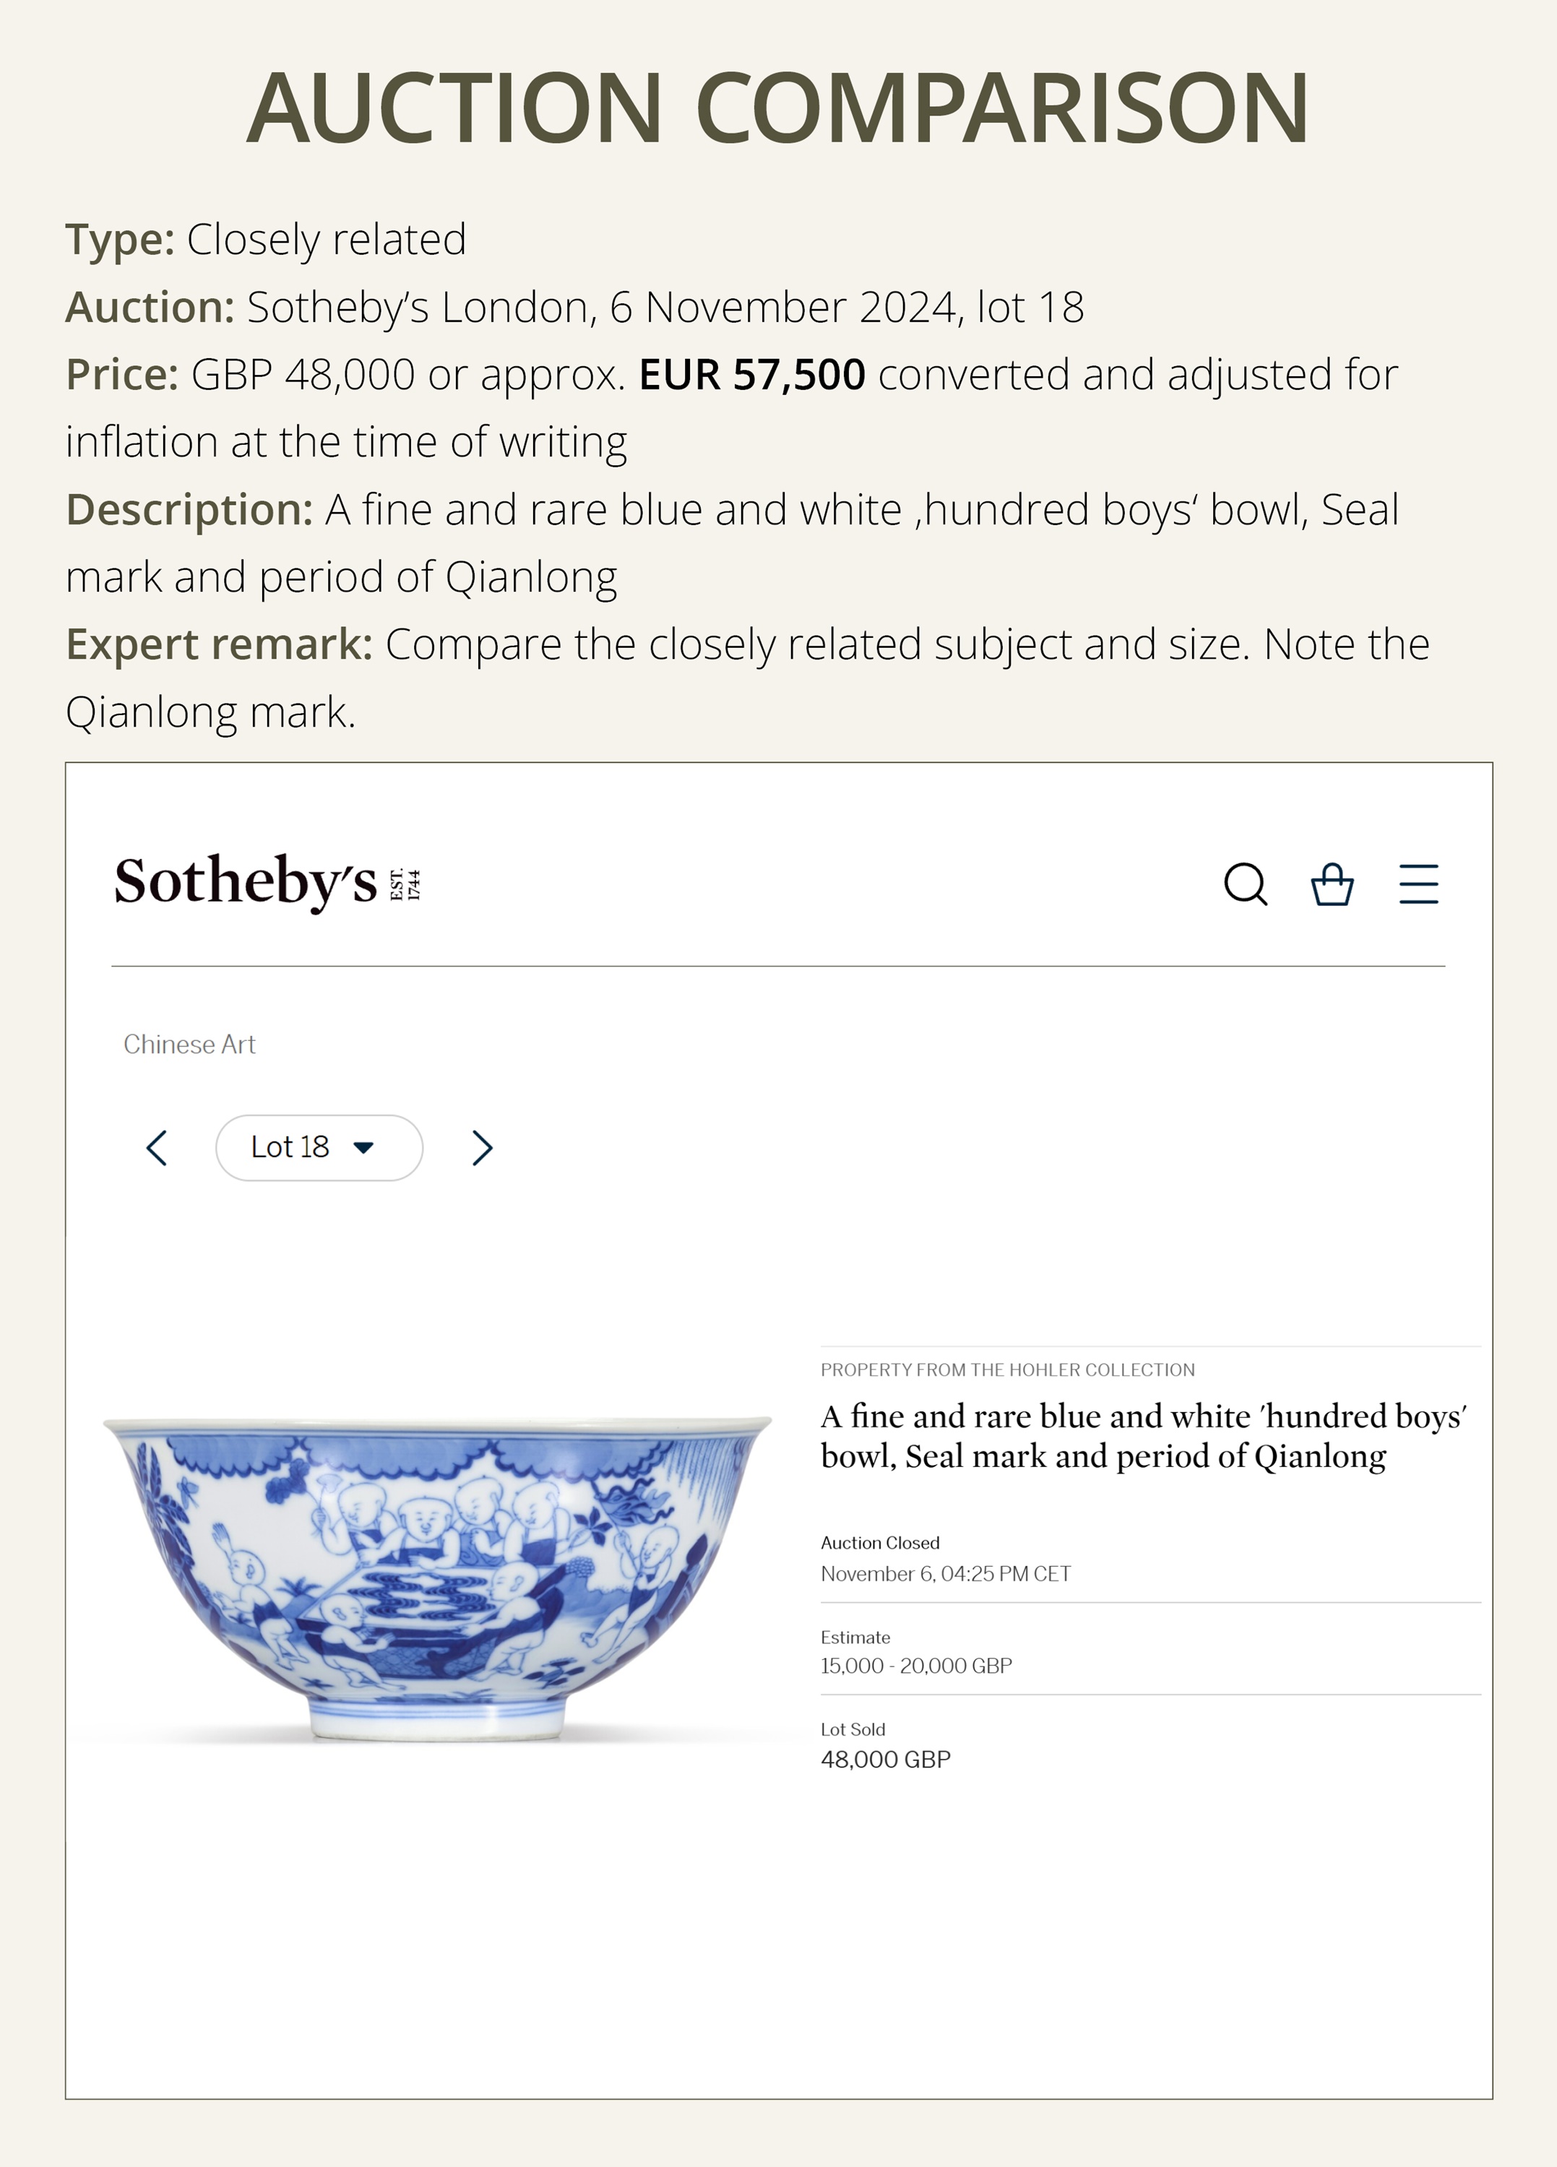
Task: Open the hamburger menu icon
Action: [1418, 884]
